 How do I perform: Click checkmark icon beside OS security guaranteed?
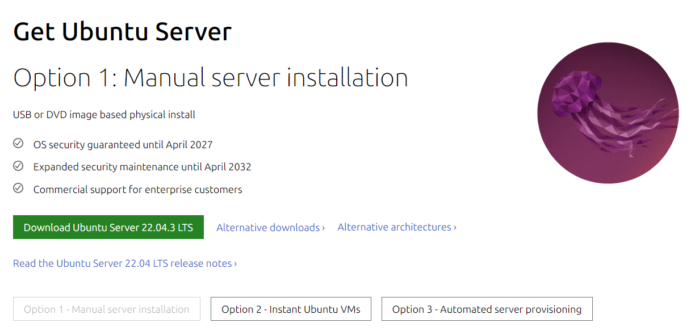point(18,144)
